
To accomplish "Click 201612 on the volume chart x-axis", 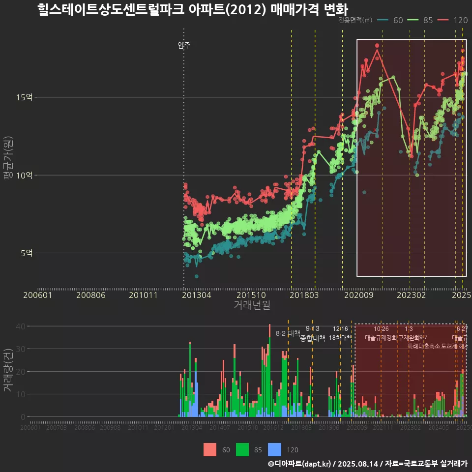I will [x=273, y=427].
